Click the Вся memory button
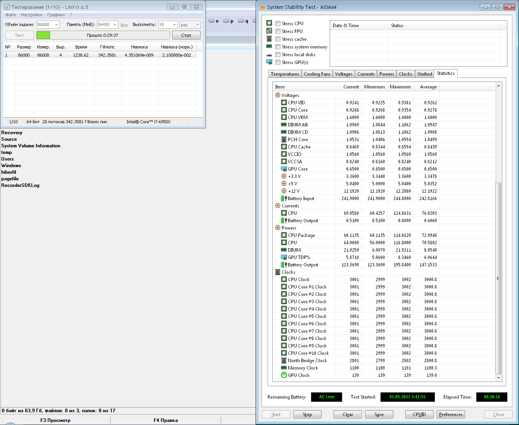The image size is (519, 425). pos(124,25)
